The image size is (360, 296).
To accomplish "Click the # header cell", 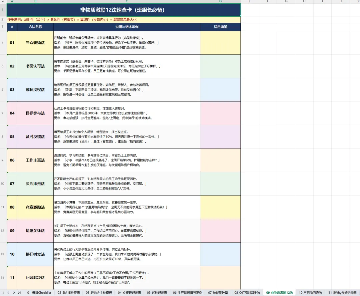I will 12,27.
